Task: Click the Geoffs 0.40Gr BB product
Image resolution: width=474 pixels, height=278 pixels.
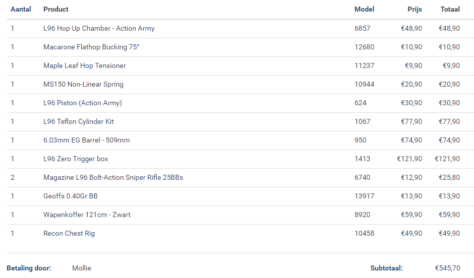Action: [x=71, y=196]
